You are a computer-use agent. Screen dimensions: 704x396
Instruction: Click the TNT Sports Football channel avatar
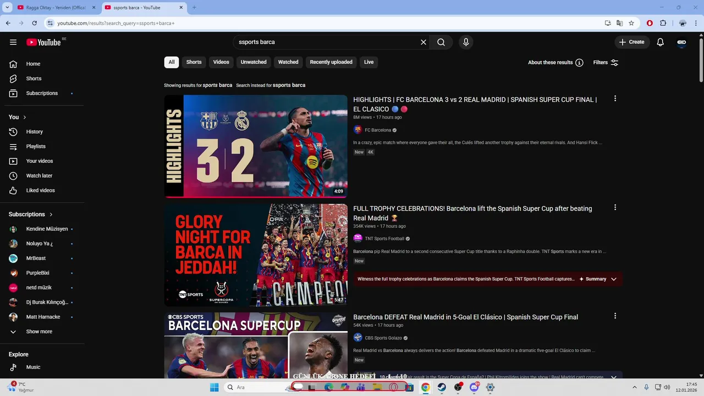(x=358, y=239)
